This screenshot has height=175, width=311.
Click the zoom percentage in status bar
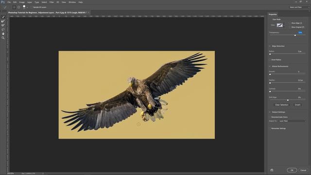(x=11, y=174)
